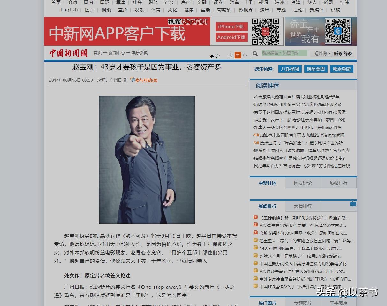
Task: Click the blue list icon above 新闻排行 panel
Action: 353,204
